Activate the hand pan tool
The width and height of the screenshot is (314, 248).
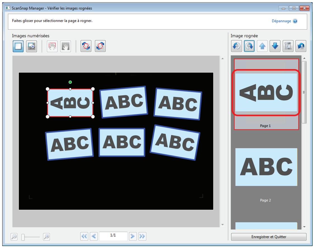pyautogui.click(x=65, y=46)
